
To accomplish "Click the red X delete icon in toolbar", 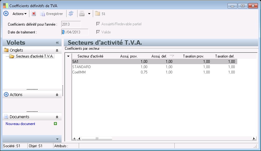I will (34, 14).
